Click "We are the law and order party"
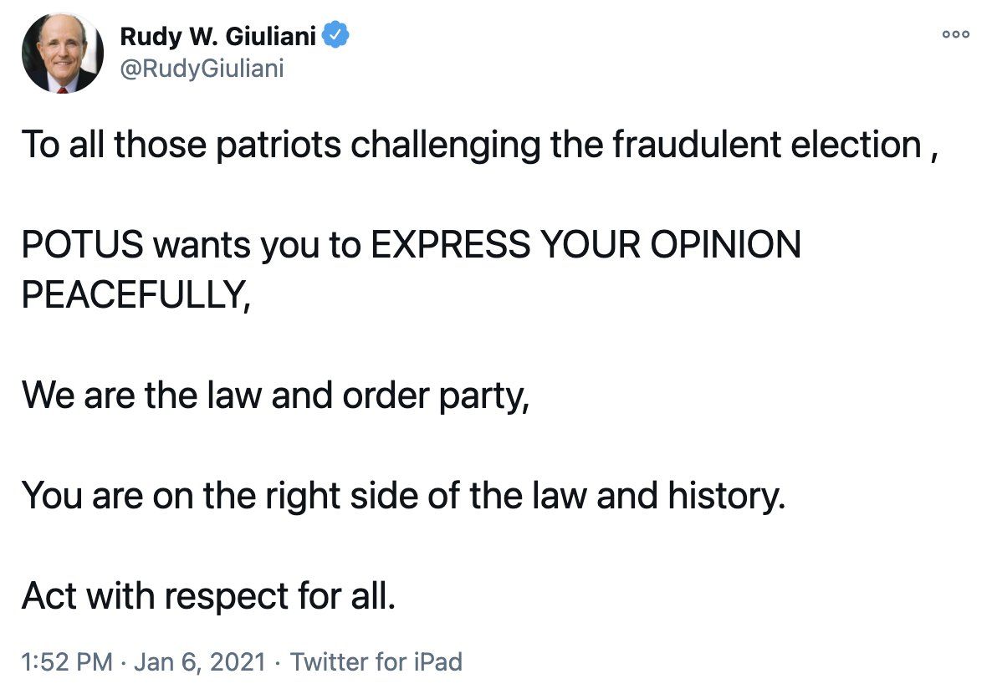Viewport: 992px width, 689px height. coord(276,395)
